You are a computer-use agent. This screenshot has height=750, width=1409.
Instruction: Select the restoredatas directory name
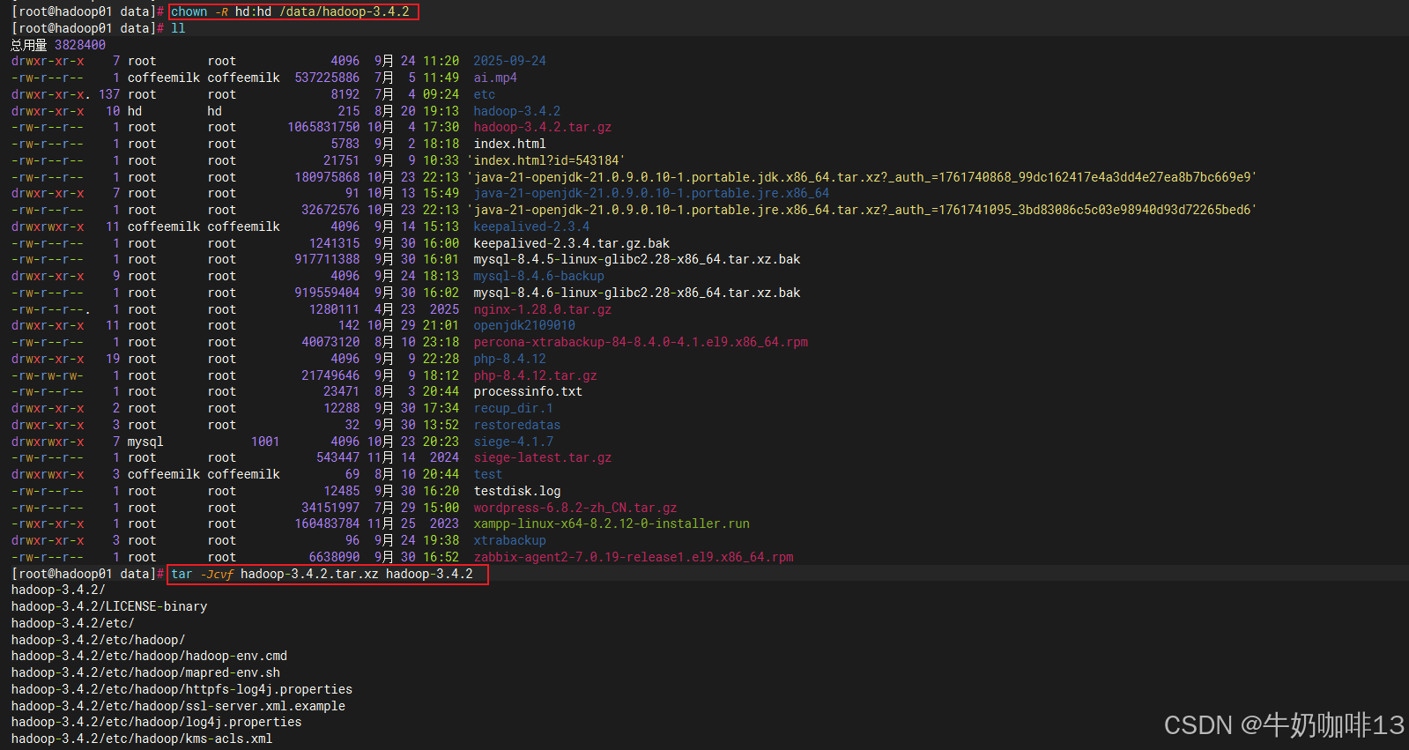pos(517,425)
